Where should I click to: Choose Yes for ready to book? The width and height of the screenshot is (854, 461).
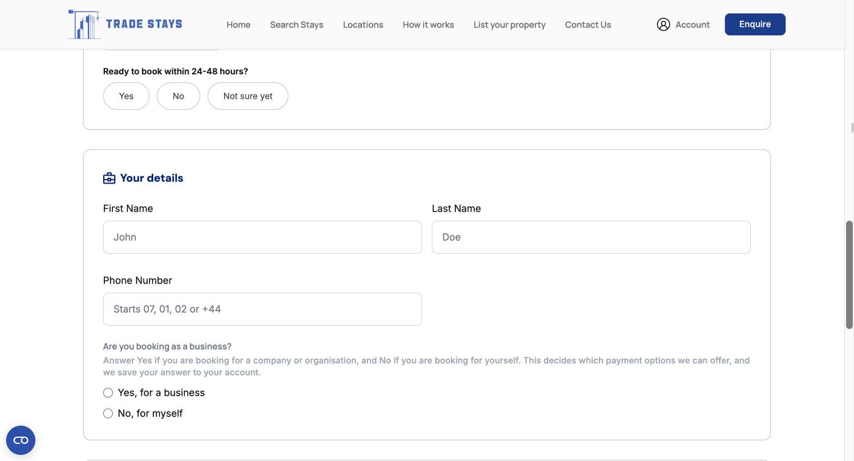point(126,96)
